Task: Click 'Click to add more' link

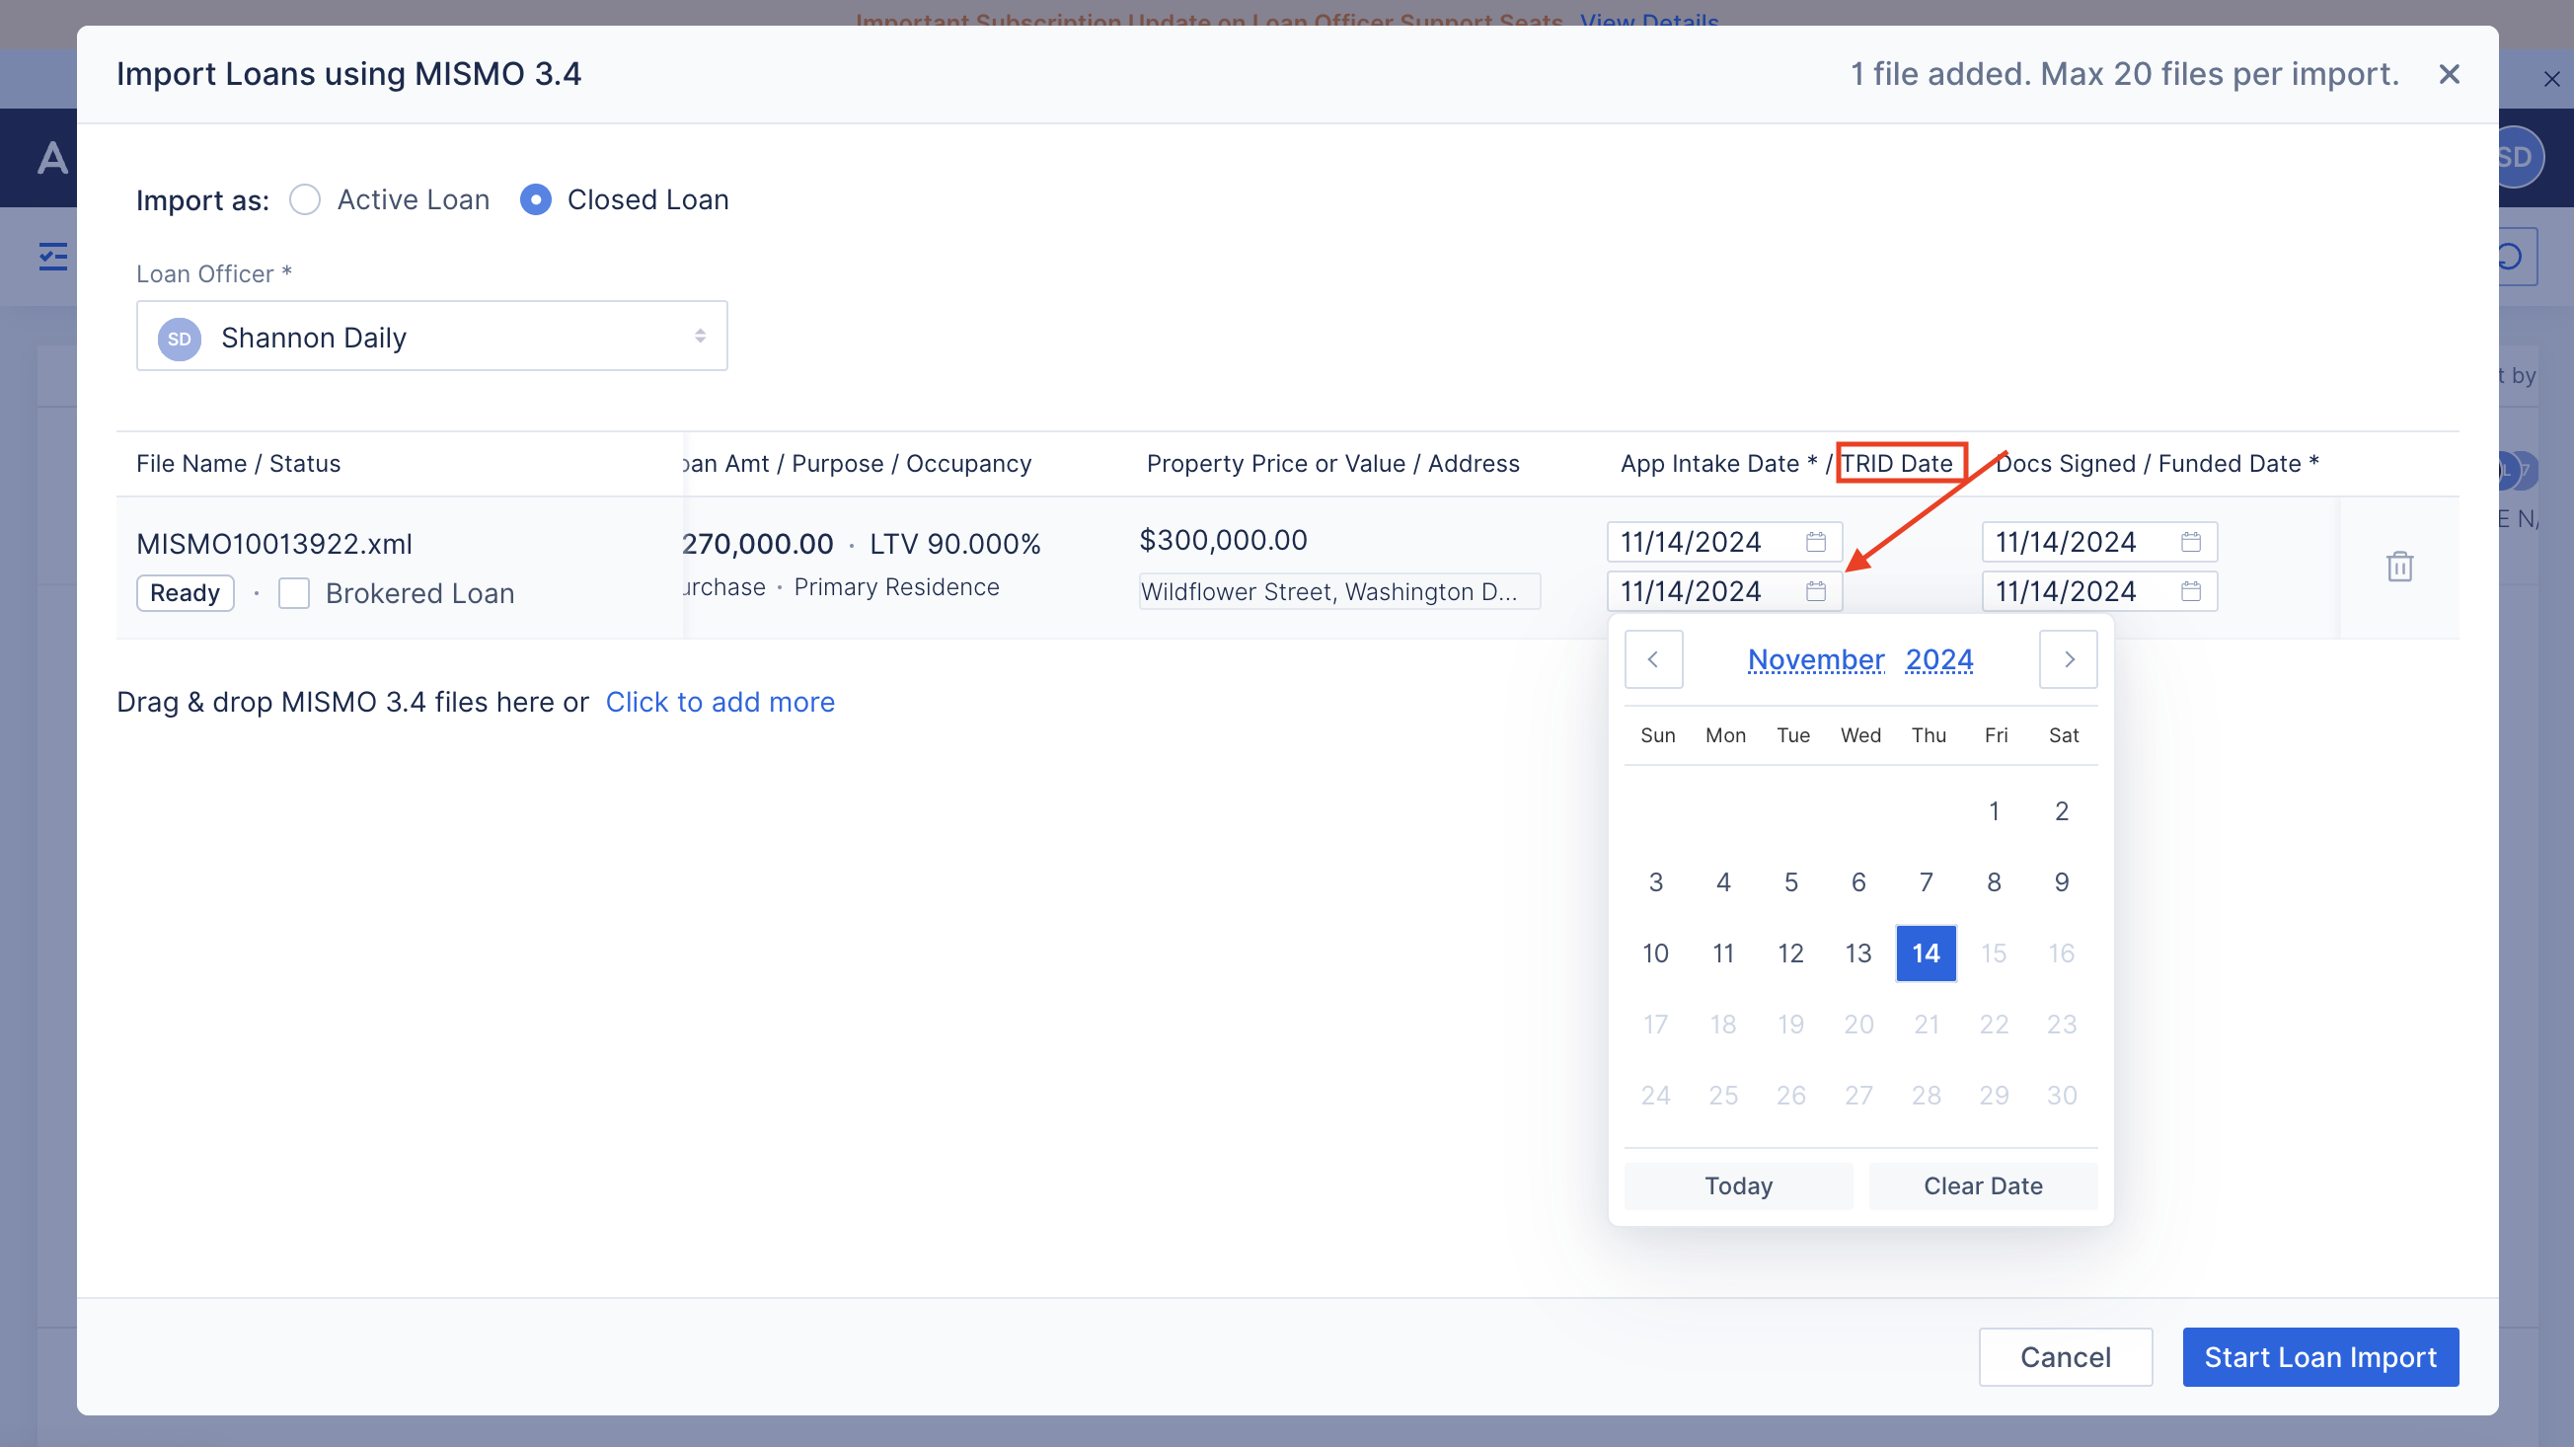Action: [x=719, y=703]
